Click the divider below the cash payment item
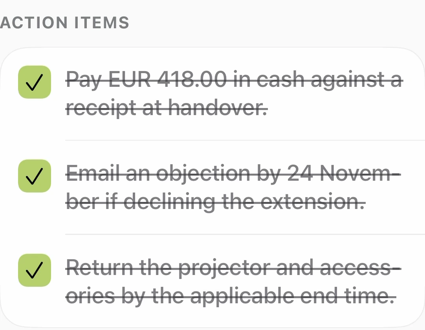The image size is (425, 330). click(x=245, y=140)
